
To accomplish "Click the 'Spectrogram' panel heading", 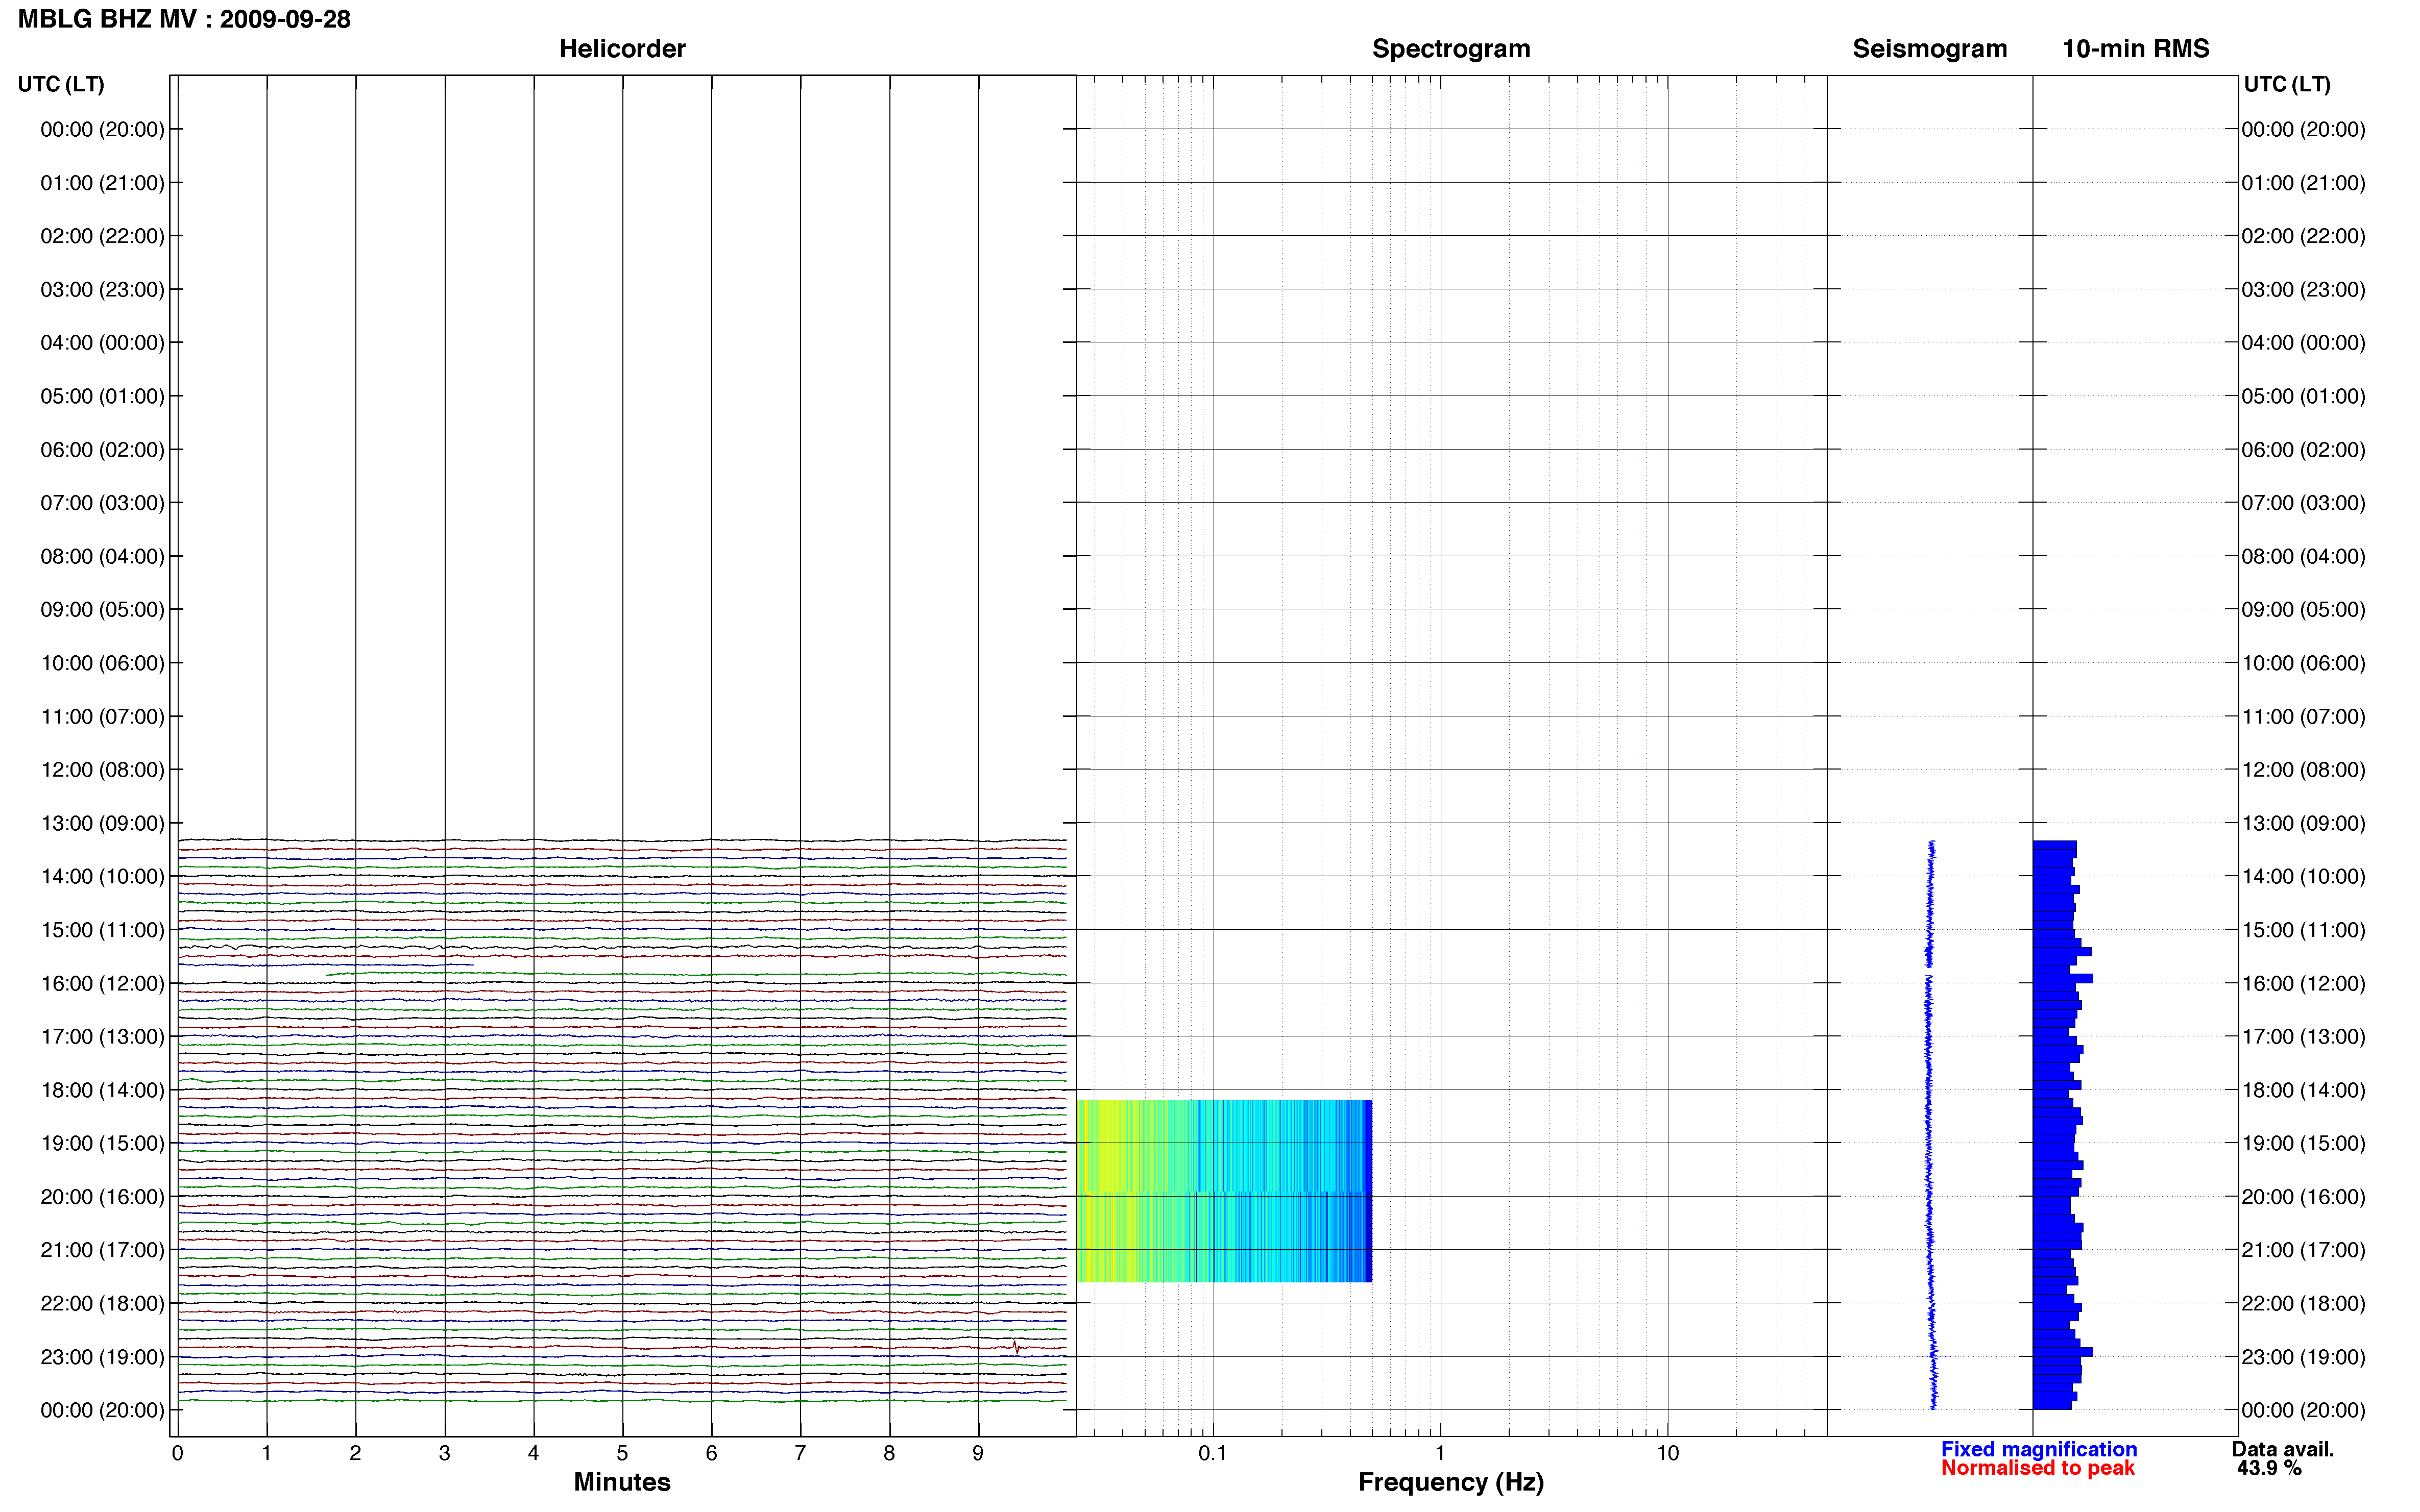I will click(x=1450, y=49).
